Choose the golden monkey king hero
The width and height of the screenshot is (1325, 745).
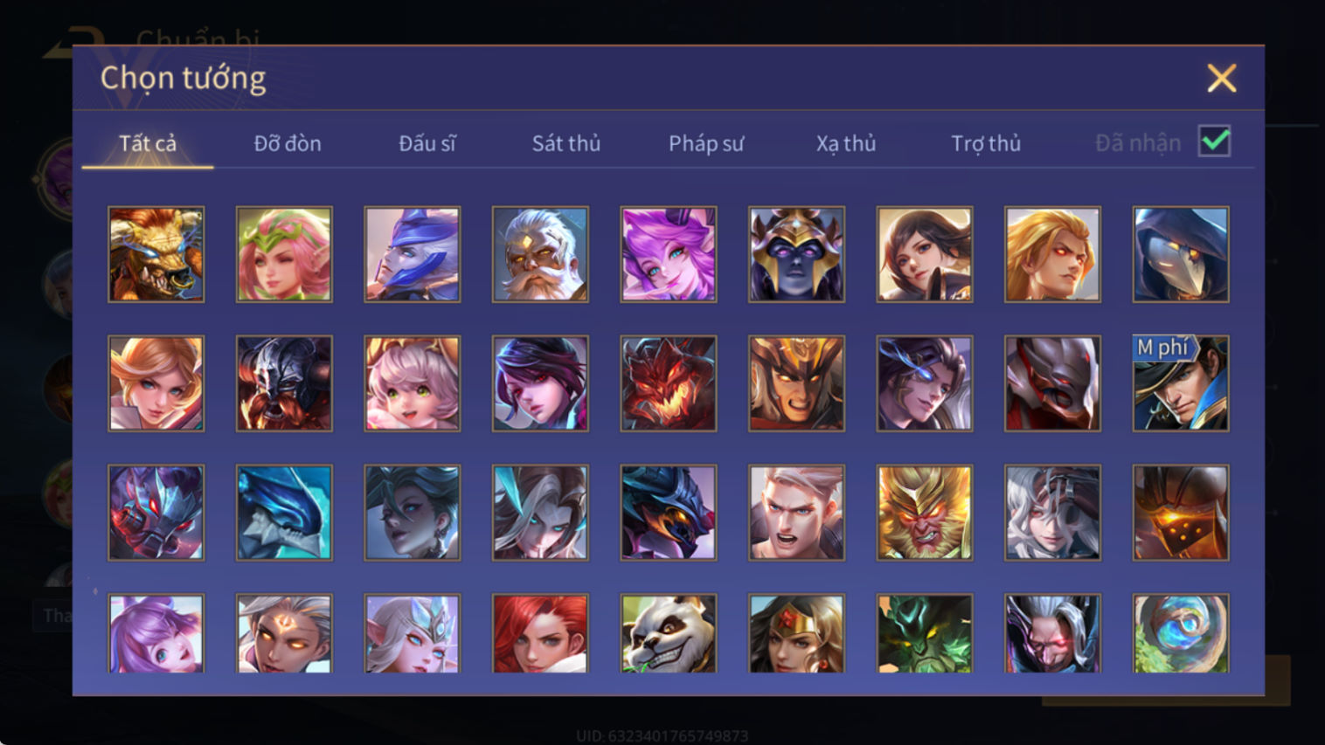pos(924,513)
